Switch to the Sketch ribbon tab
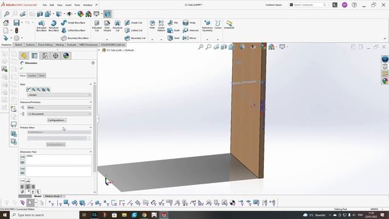This screenshot has width=389, height=219. 19,44
